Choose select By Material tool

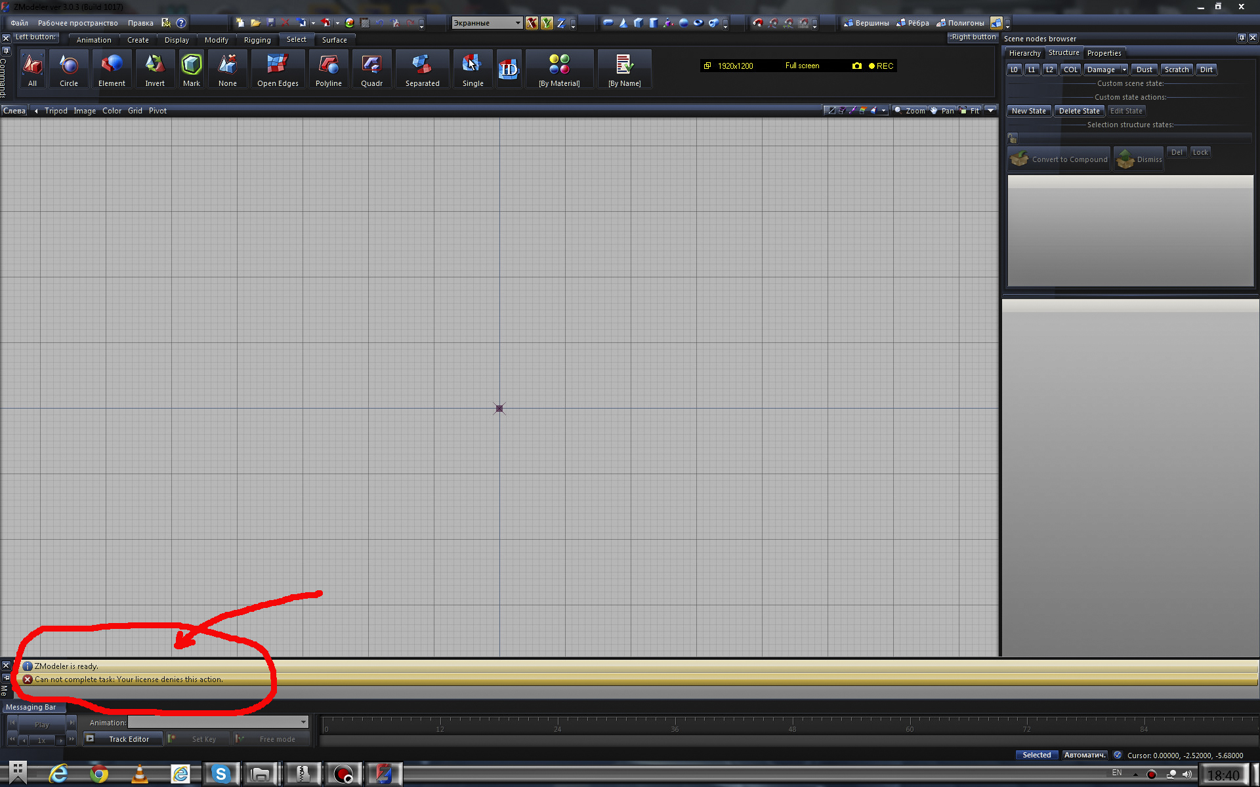(559, 70)
